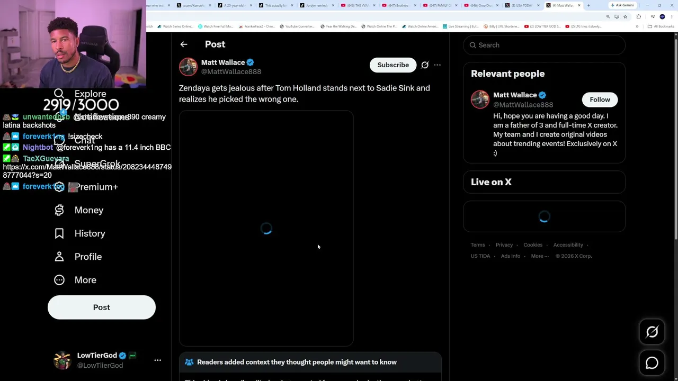
Task: Open the floating Messages chat button
Action: point(652,363)
